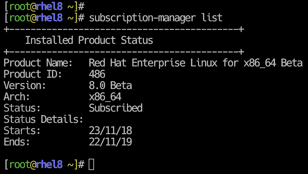Click the Ends label
The image size is (308, 174).
click(x=17, y=142)
